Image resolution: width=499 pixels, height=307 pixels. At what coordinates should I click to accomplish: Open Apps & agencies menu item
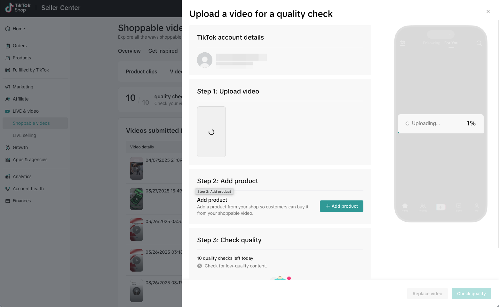30,160
